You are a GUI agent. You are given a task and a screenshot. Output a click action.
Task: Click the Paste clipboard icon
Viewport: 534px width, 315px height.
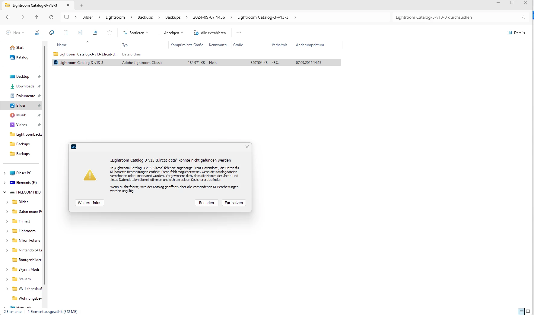click(x=66, y=33)
